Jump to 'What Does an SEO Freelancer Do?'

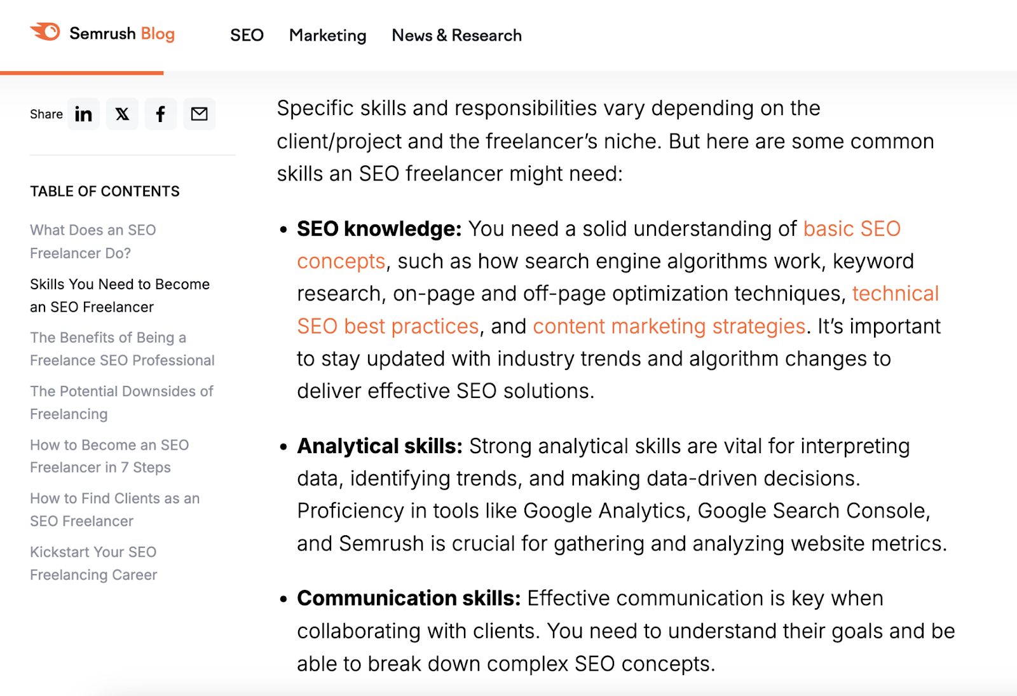click(93, 242)
